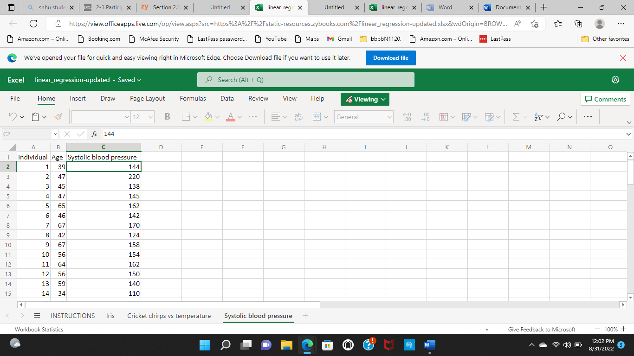Switch to the Insert ribbon tab
The height and width of the screenshot is (356, 634).
pos(78,98)
